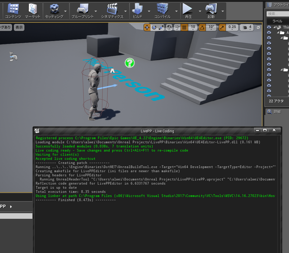Open the アウトライナ outliner tab

pyautogui.click(x=278, y=5)
